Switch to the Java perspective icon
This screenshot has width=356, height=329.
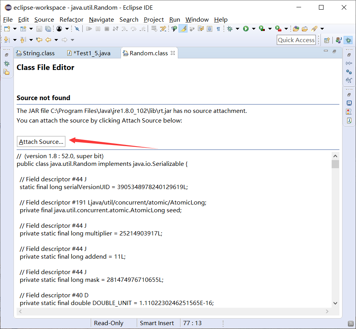(339, 40)
